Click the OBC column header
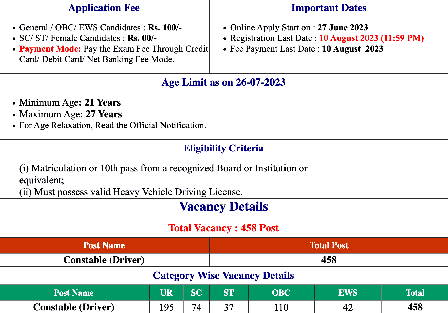This screenshot has width=448, height=313. point(281,293)
